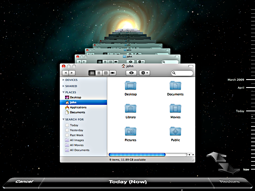This screenshot has width=255, height=191.
Task: Switch to Cover Flow view in front window
Action: click(x=112, y=73)
